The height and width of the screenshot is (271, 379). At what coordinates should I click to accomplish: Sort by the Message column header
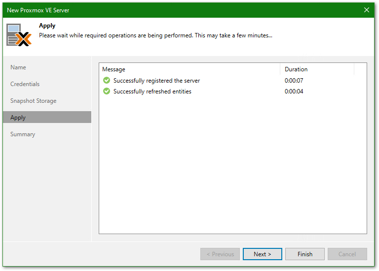(114, 69)
